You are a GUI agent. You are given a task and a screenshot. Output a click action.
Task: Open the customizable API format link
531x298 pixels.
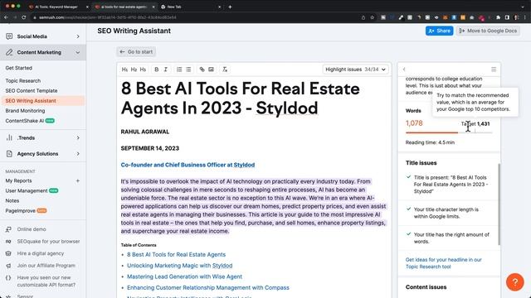pyautogui.click(x=46, y=281)
